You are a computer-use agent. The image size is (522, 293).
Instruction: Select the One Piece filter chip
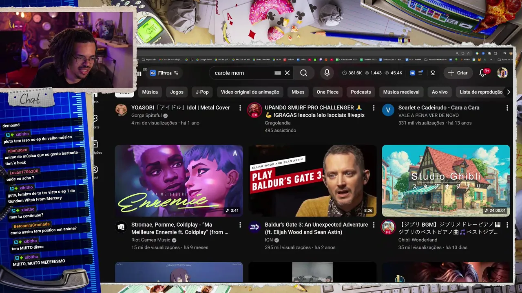327,92
